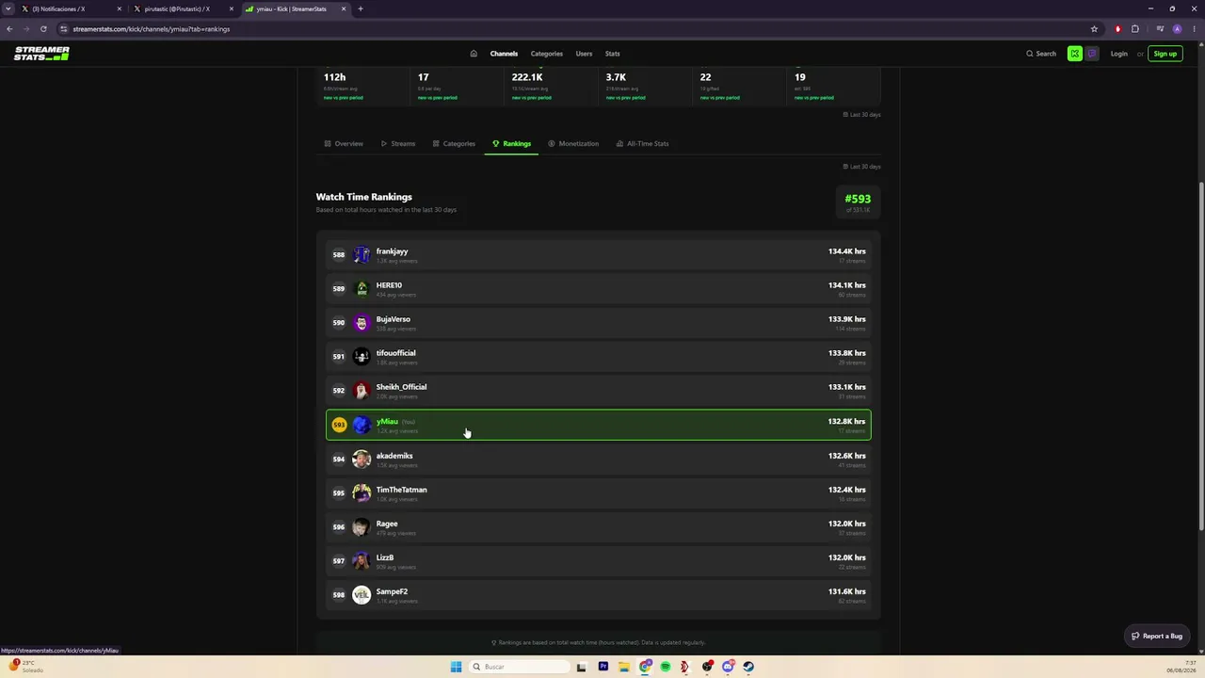Open frankjayy's avatar
This screenshot has width=1205, height=678.
(x=361, y=254)
